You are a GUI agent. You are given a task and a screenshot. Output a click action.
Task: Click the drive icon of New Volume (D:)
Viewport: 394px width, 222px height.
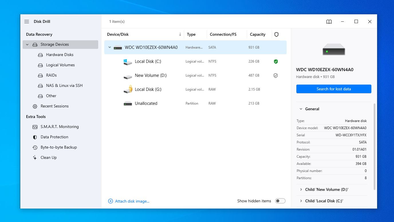128,77
